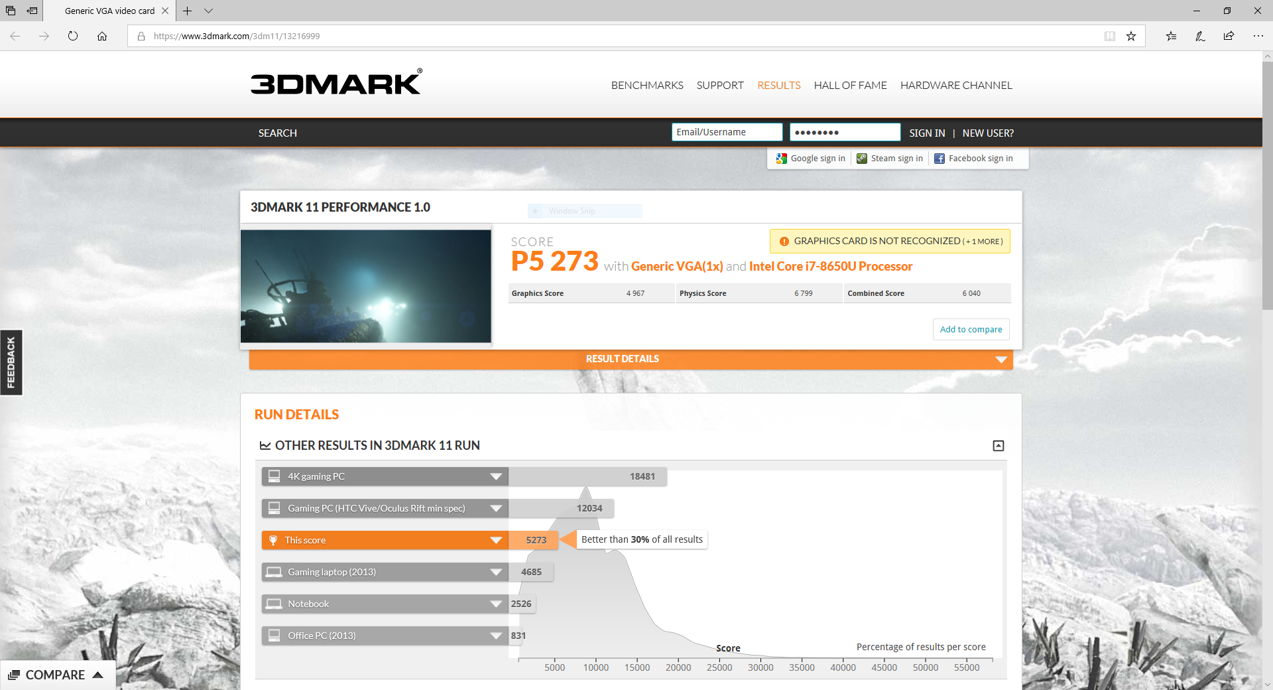Expand the Office PC (2013) dropdown
This screenshot has width=1273, height=690.
tap(496, 636)
